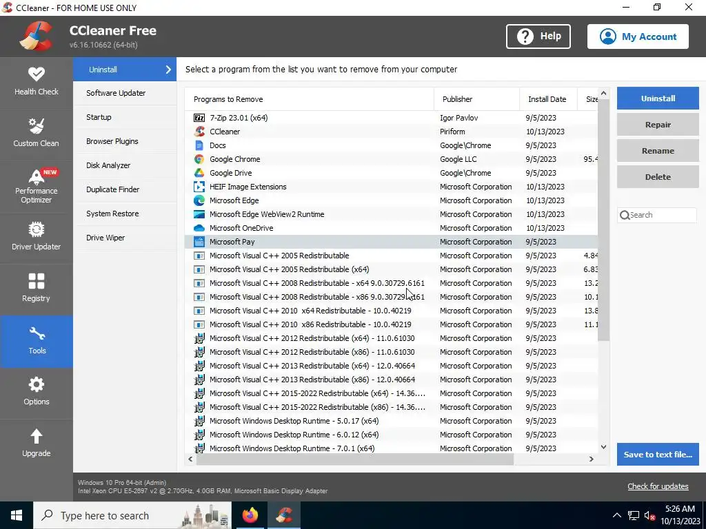Select Microsoft Visual C++ 2010 x64 Redistributable row
This screenshot has height=529, width=706.
392,311
